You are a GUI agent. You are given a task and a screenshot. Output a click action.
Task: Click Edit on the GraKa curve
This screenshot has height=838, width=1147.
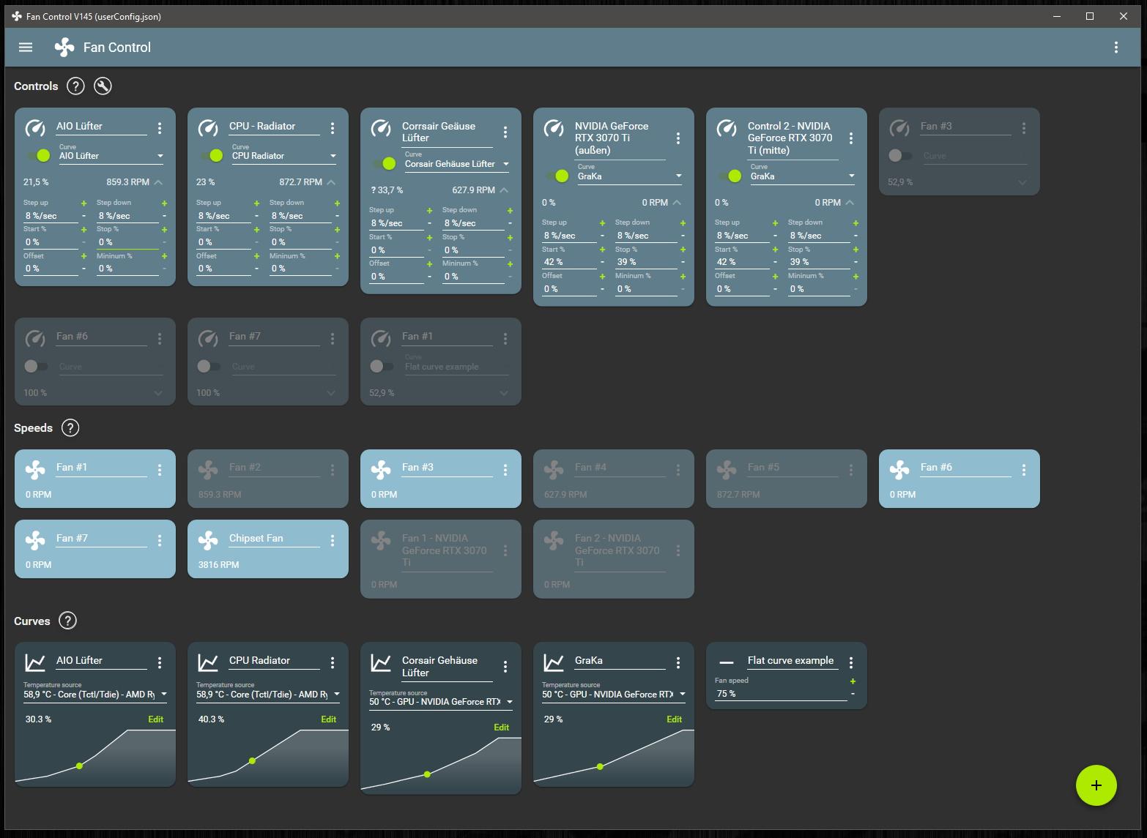(675, 719)
